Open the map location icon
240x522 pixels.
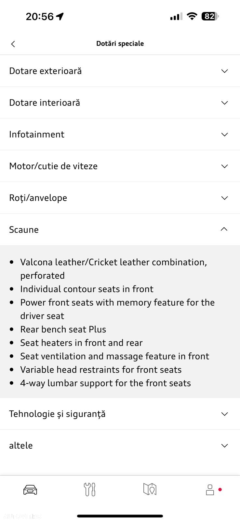point(150,489)
